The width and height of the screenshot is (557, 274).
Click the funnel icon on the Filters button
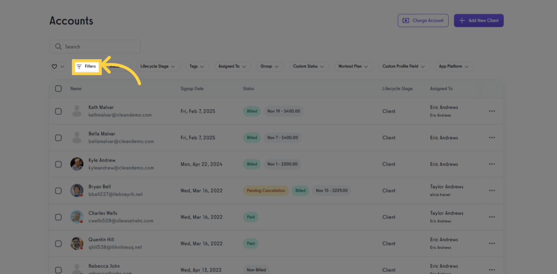point(80,66)
